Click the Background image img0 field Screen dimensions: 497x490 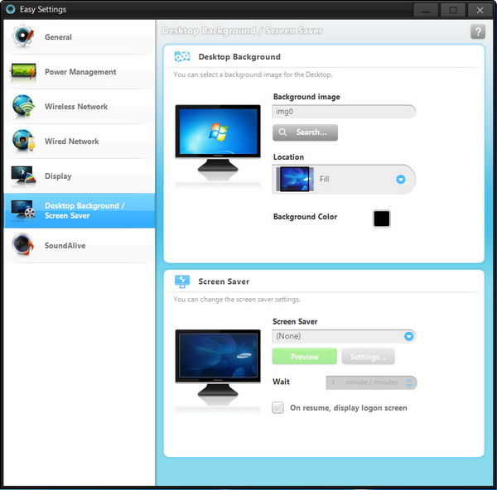click(x=344, y=112)
